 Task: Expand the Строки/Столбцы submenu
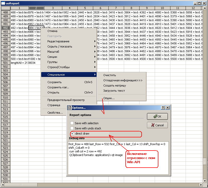(x=58, y=67)
